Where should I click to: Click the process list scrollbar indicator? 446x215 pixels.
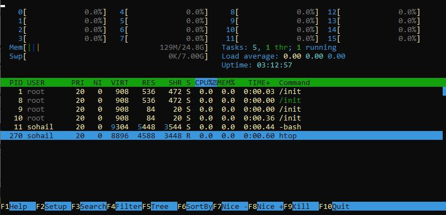[x=444, y=91]
